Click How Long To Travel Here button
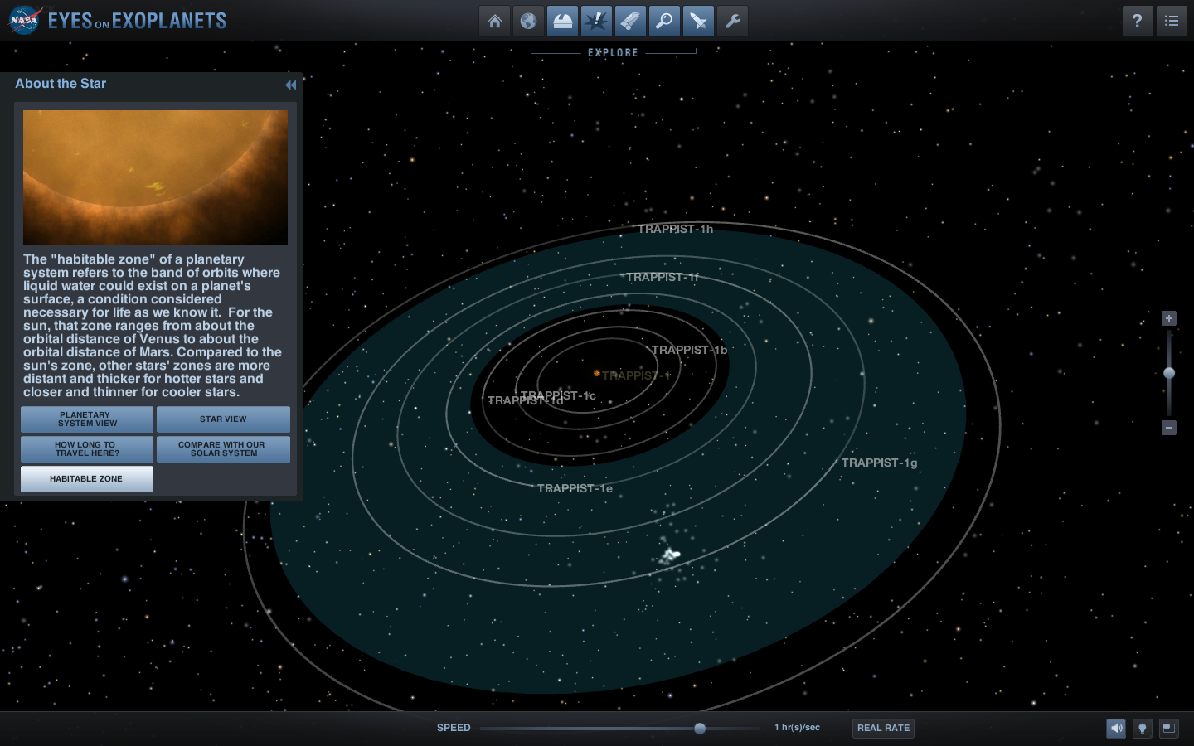1194x746 pixels. pyautogui.click(x=87, y=448)
